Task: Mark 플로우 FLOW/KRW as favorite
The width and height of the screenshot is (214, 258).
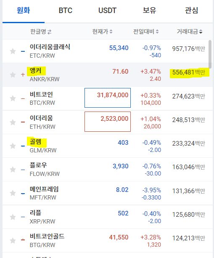Action: coord(13,170)
